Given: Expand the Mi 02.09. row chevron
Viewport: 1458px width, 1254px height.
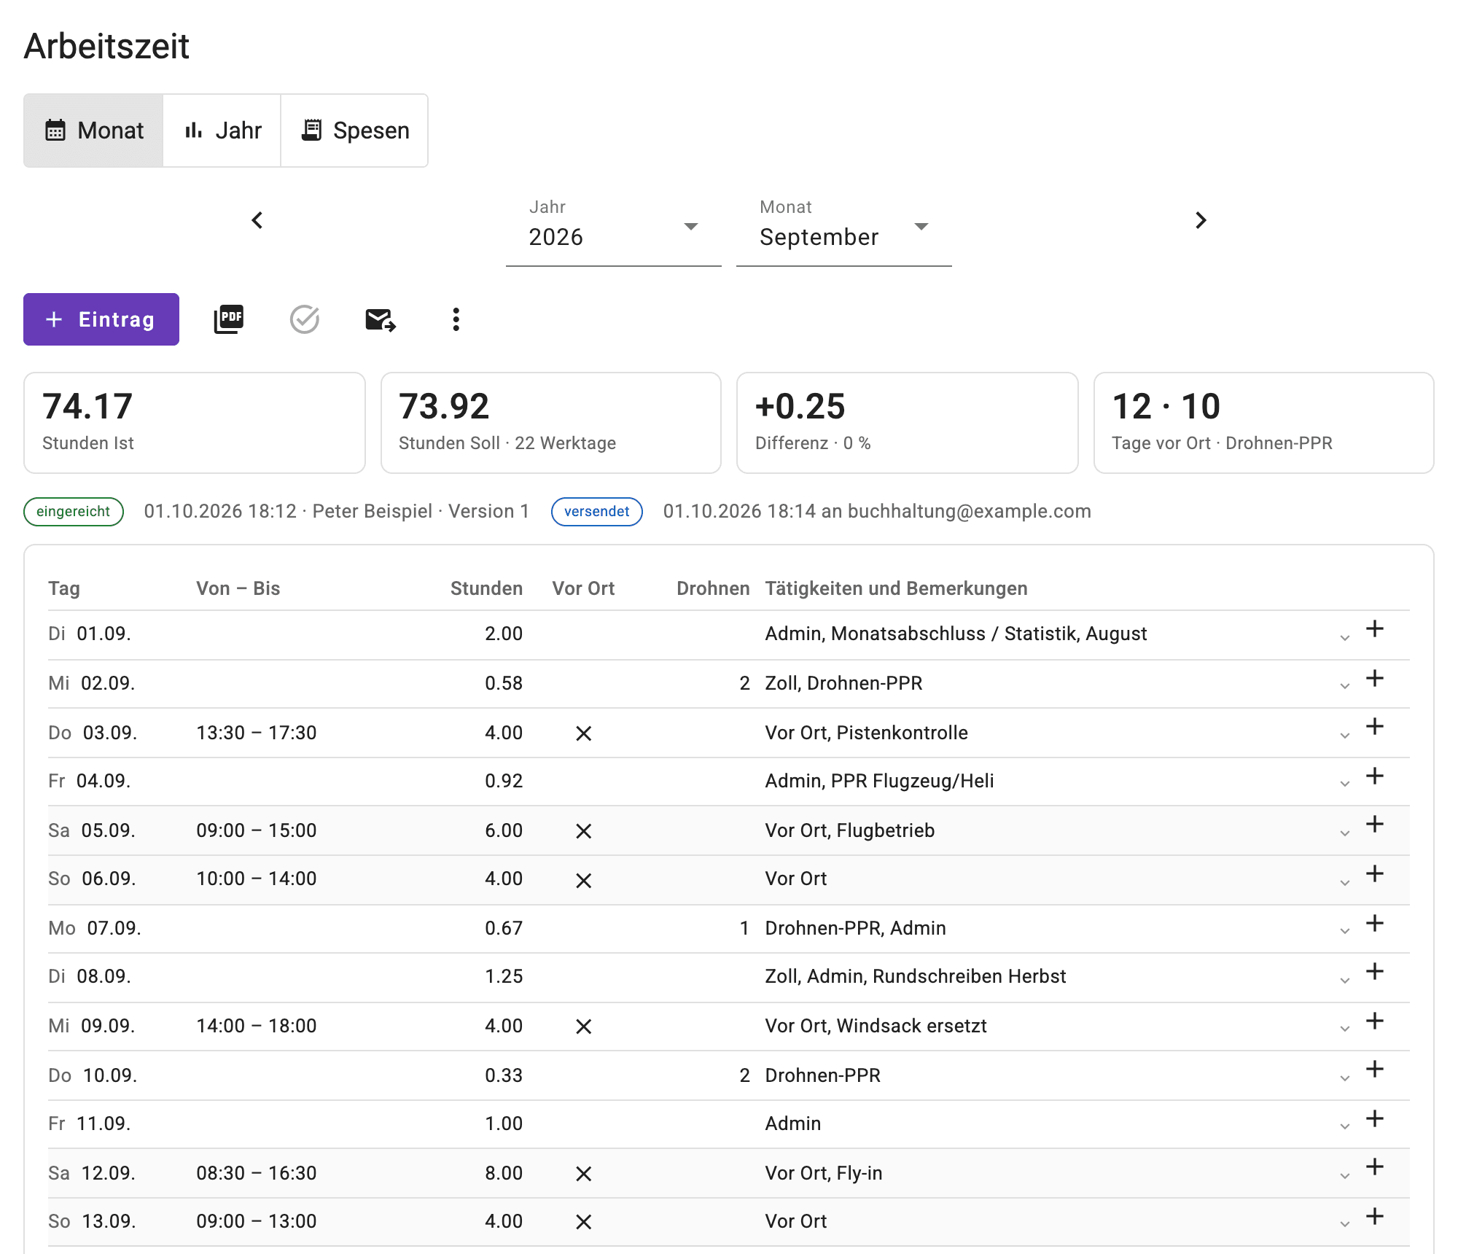Looking at the screenshot, I should (1345, 686).
